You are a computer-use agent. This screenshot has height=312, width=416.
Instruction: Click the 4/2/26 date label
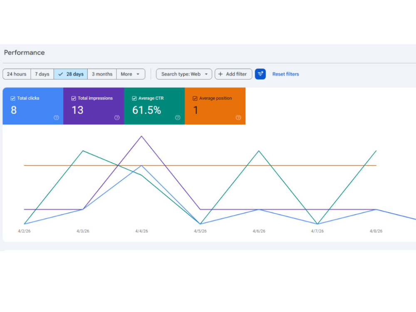[x=24, y=231]
